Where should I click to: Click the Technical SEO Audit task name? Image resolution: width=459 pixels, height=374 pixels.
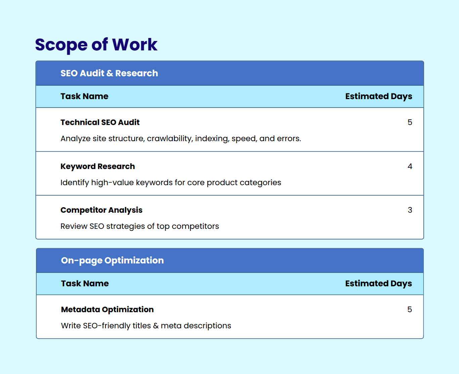pyautogui.click(x=100, y=122)
